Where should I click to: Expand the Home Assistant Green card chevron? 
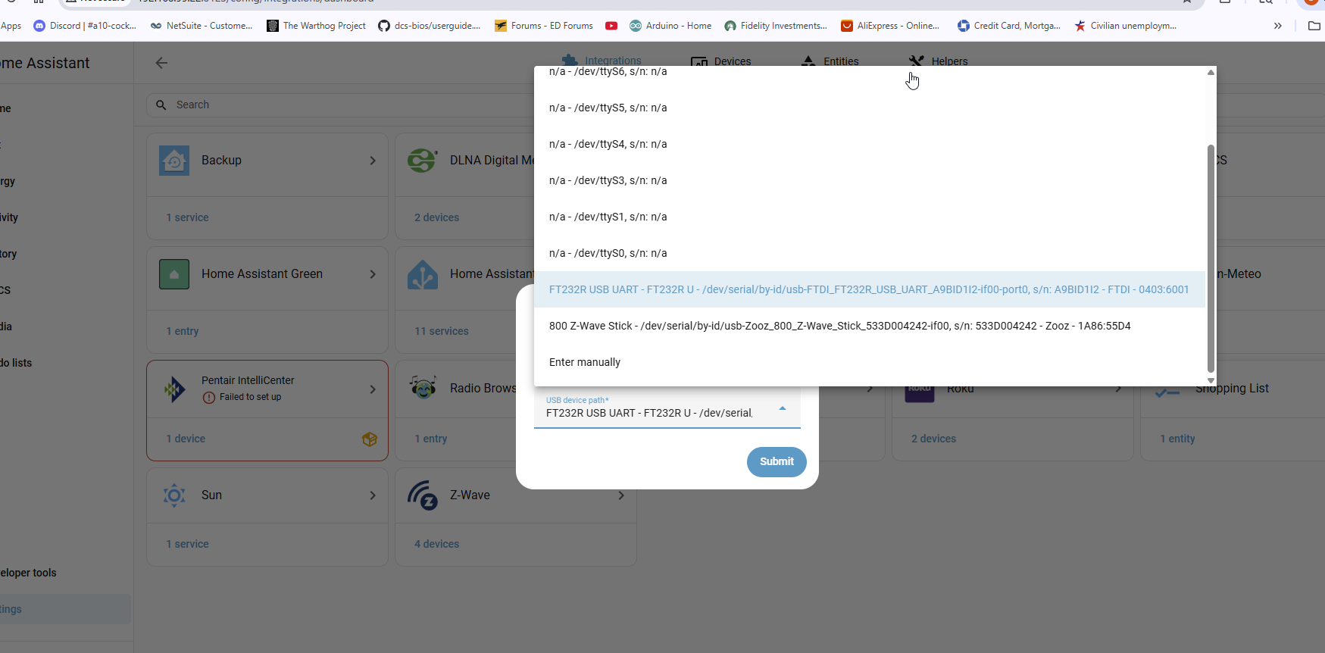(373, 274)
